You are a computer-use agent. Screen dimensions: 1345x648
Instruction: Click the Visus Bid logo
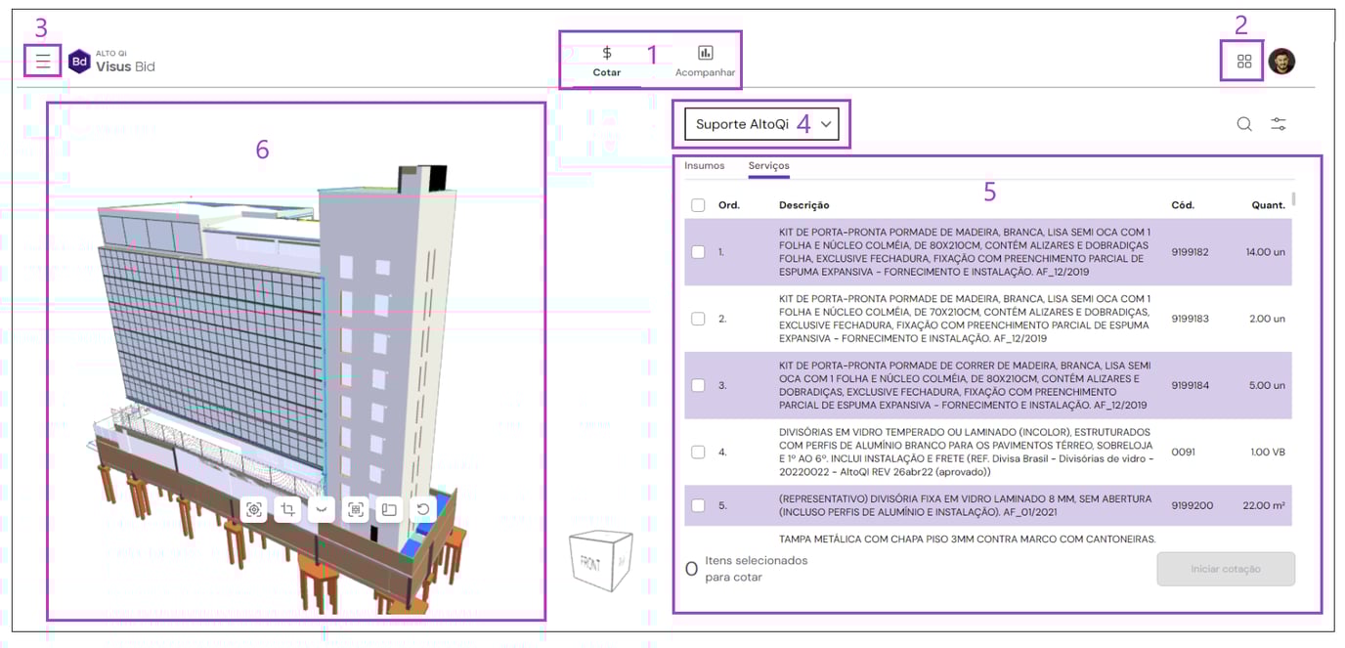pyautogui.click(x=111, y=62)
